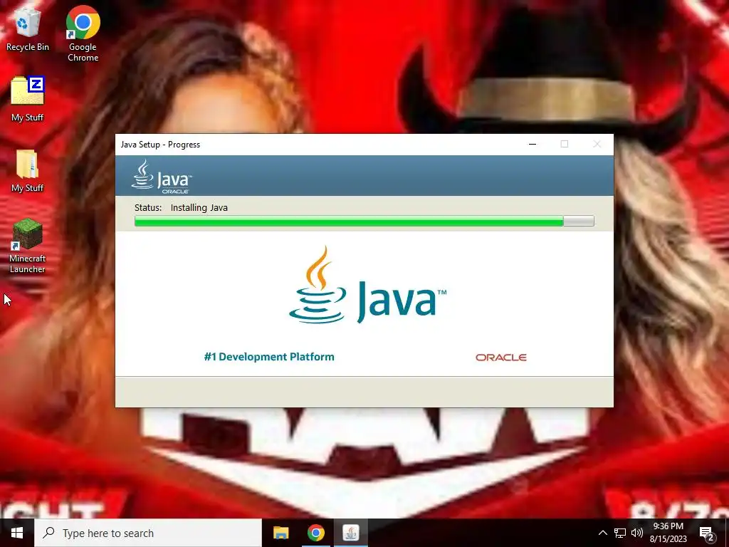Switch to Chrome on the taskbar

point(315,533)
